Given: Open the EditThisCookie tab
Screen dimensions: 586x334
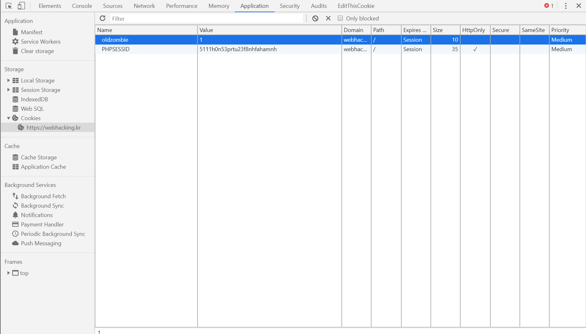Looking at the screenshot, I should coord(356,6).
